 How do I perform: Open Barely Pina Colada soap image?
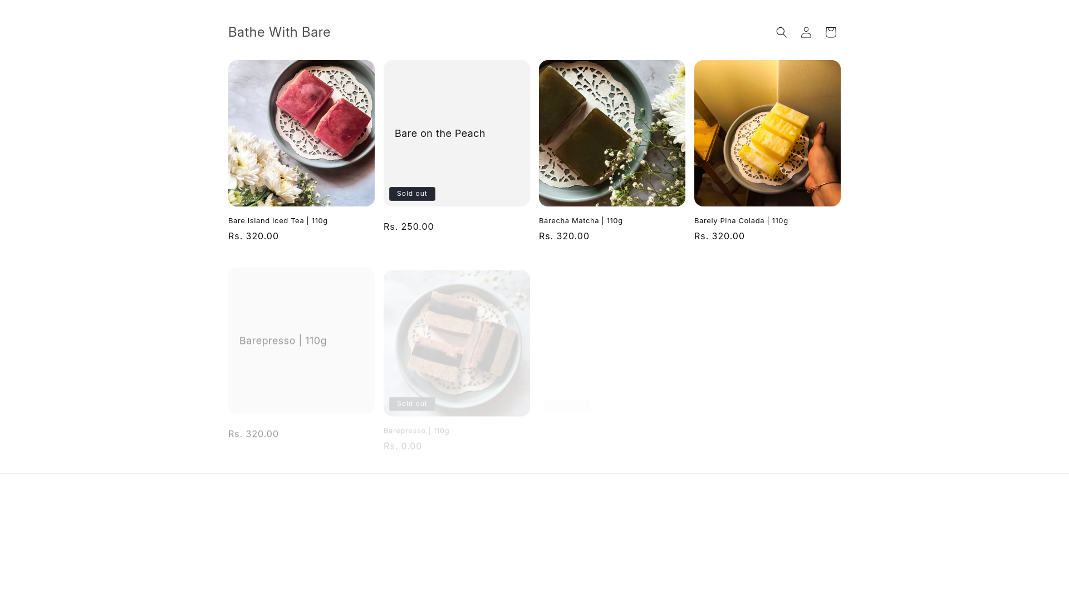767,133
